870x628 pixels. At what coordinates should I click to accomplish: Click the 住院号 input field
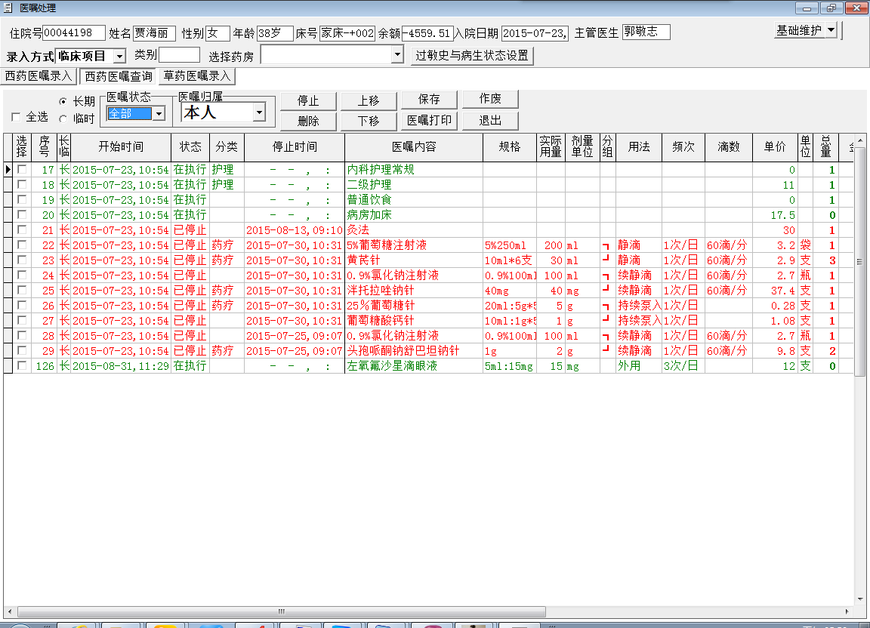coord(74,32)
